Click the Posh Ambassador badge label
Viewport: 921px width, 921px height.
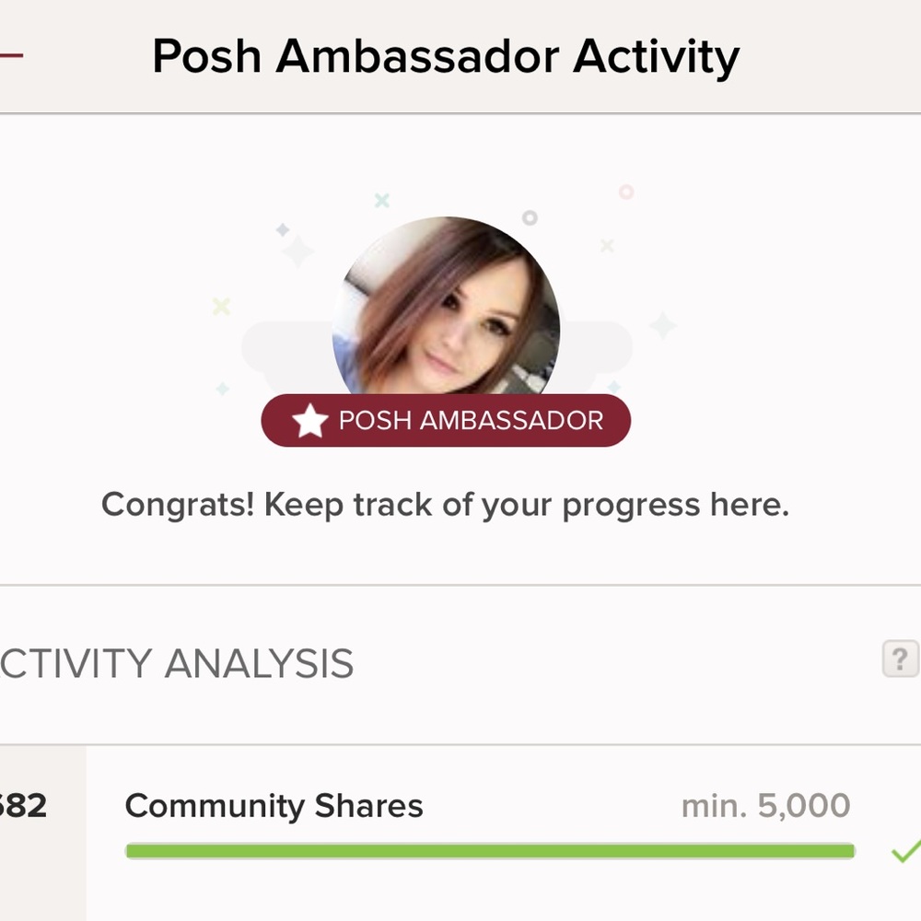tap(470, 421)
